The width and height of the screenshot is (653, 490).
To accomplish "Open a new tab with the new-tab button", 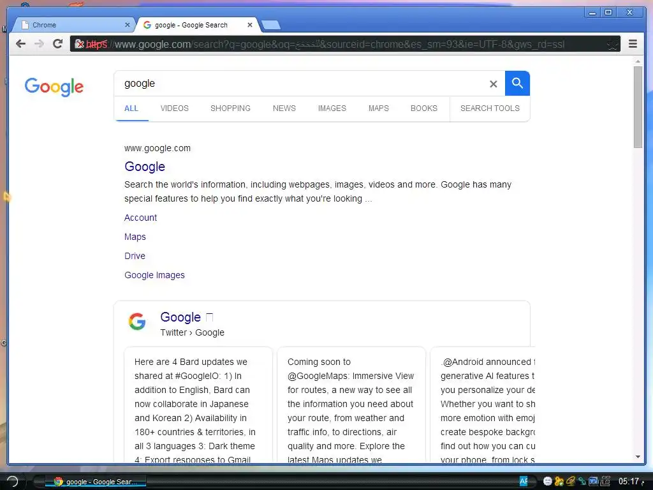I will [x=271, y=25].
